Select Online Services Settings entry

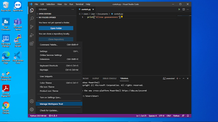click(59, 55)
